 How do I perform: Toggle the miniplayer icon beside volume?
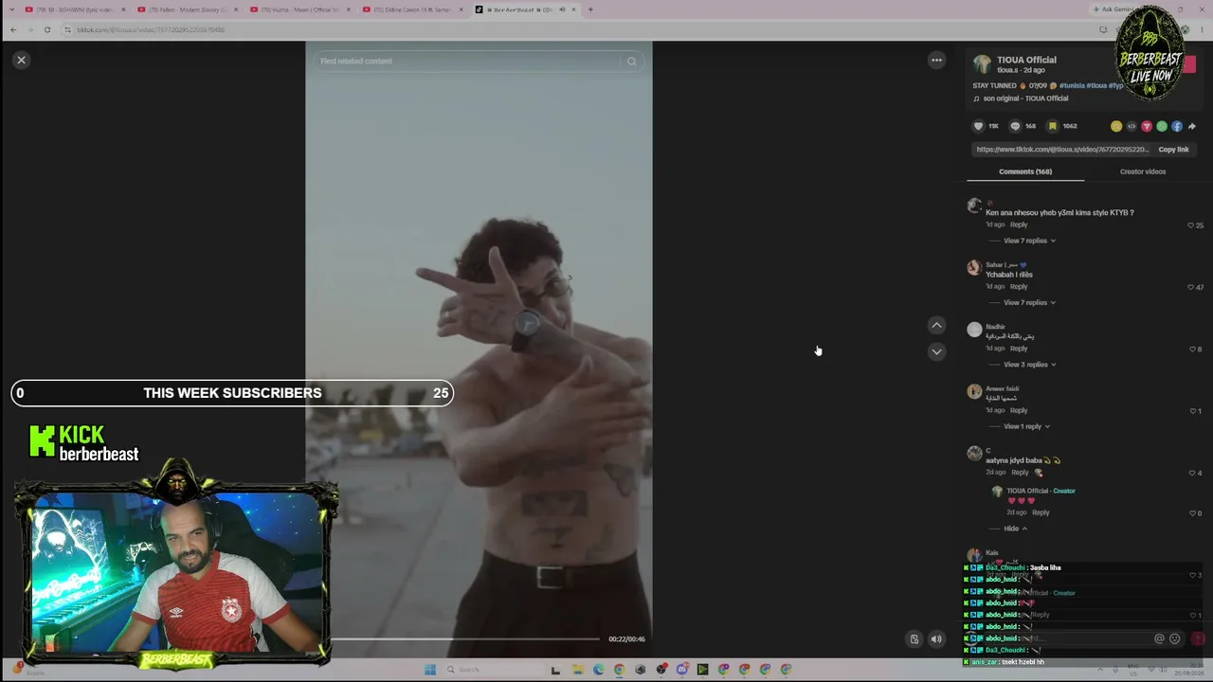tap(914, 639)
